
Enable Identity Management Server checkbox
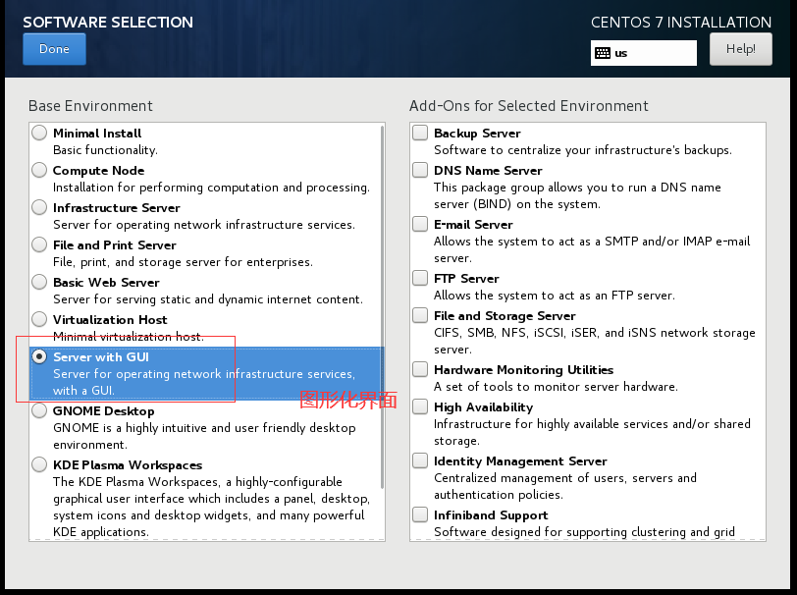click(420, 460)
